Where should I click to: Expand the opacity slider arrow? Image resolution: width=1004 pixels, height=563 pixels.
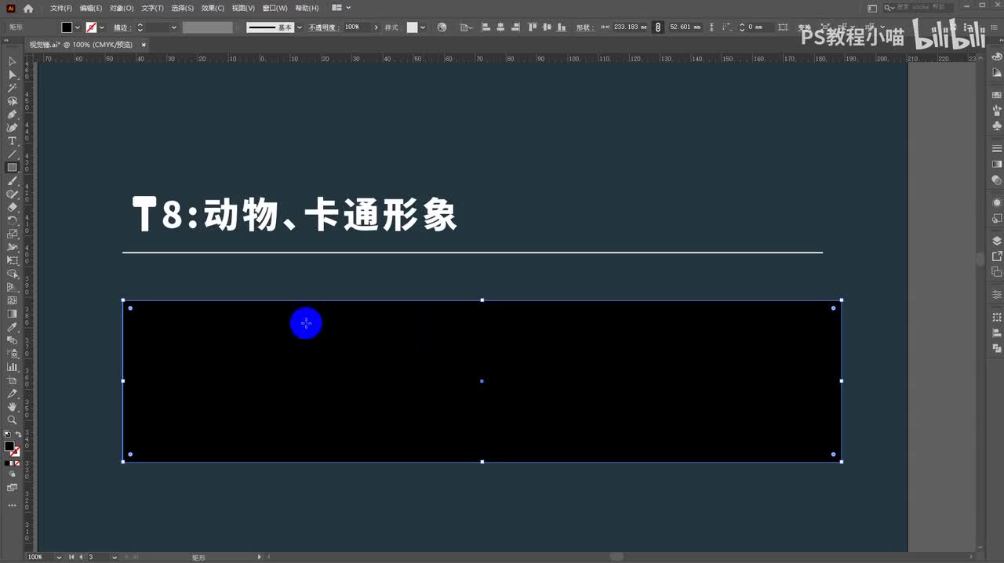point(376,27)
